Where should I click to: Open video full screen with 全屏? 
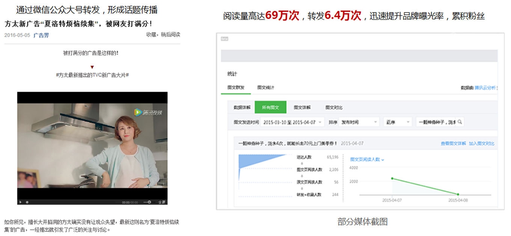[161, 202]
